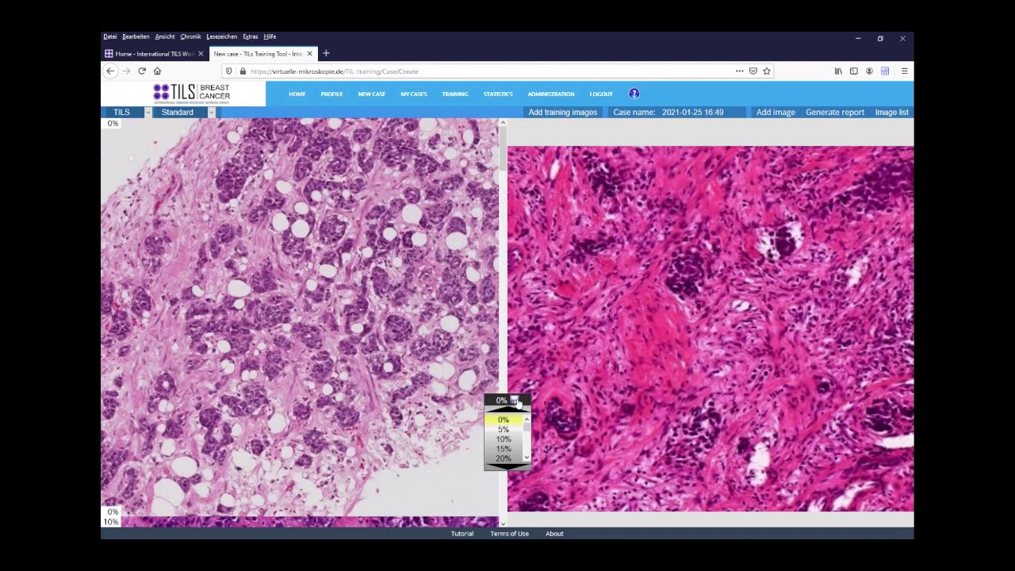This screenshot has width=1015, height=571.
Task: Close the New case tab
Action: click(x=310, y=53)
